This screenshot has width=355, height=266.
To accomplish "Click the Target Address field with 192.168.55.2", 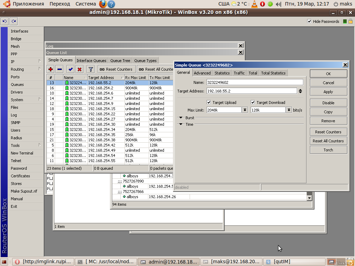I will coord(252,91).
